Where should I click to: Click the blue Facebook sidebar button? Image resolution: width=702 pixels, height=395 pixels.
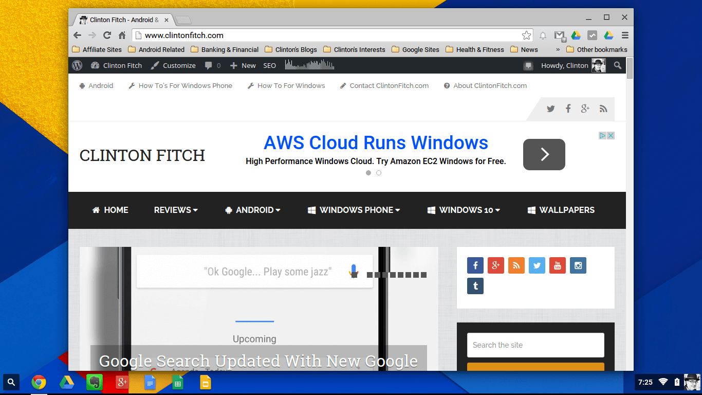475,265
